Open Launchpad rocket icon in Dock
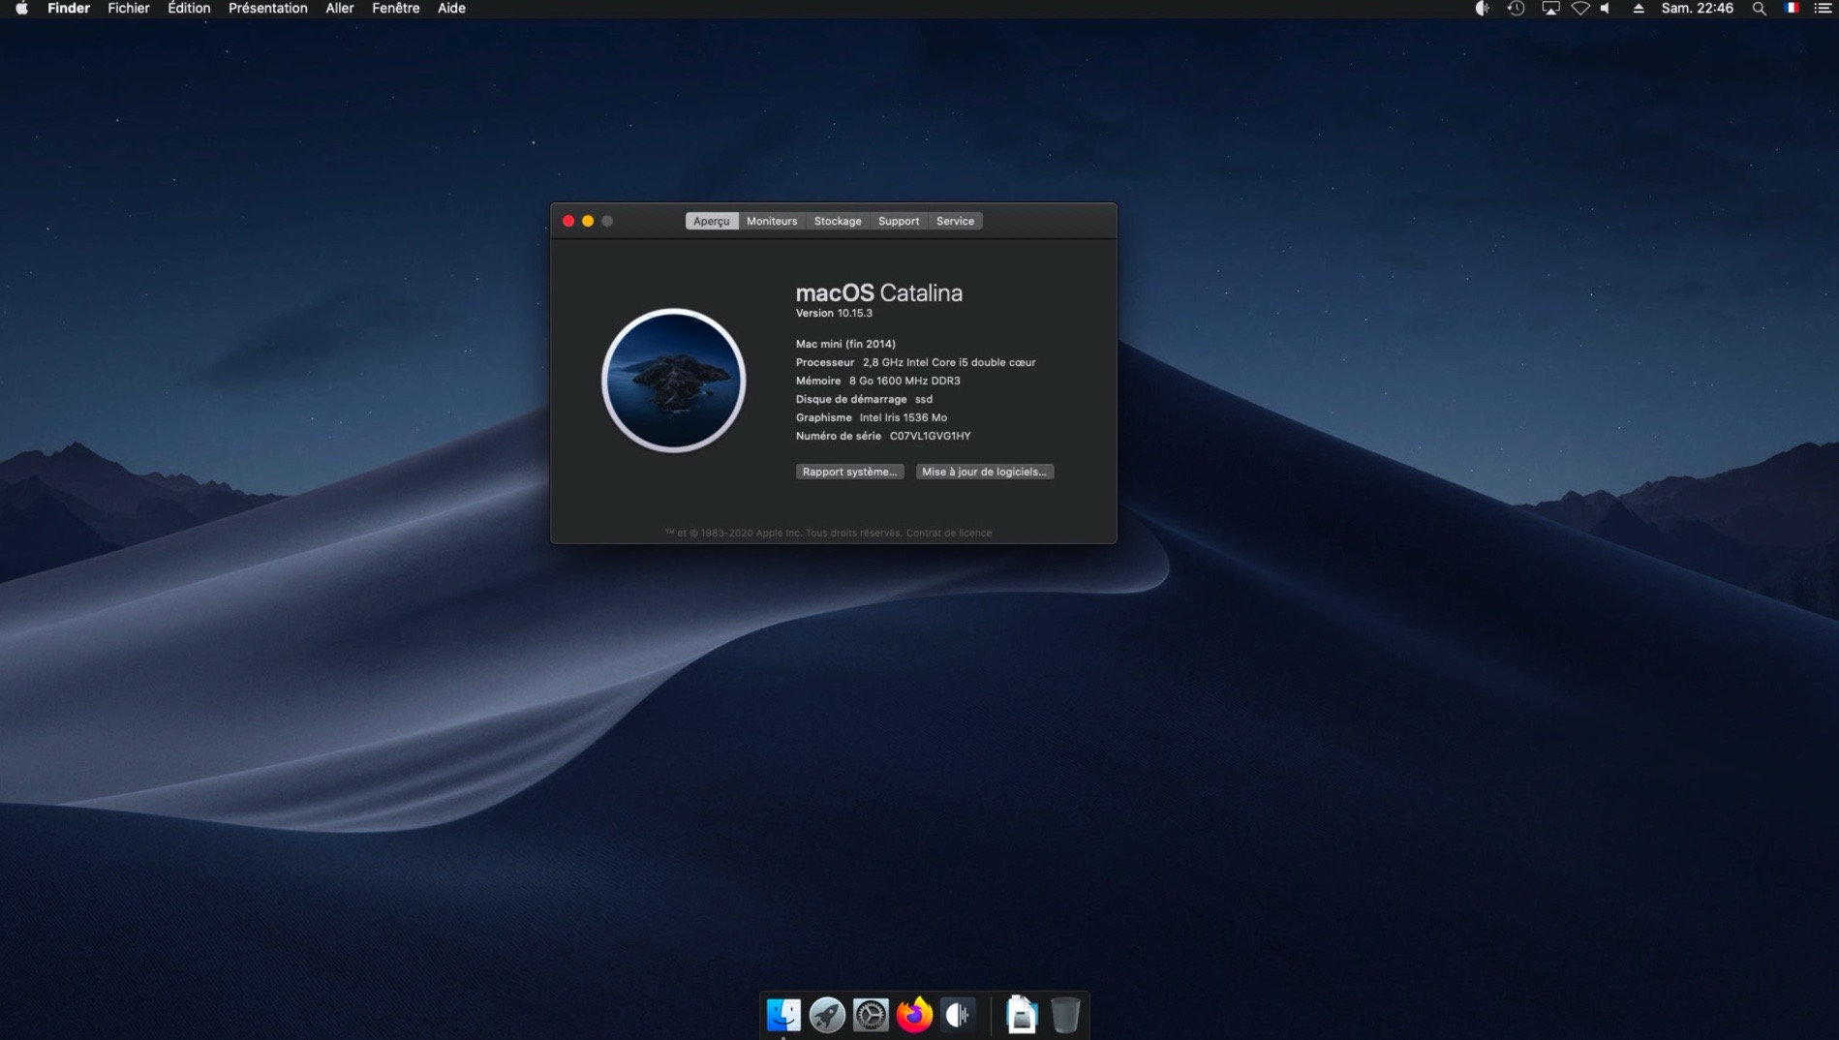 [x=826, y=1015]
